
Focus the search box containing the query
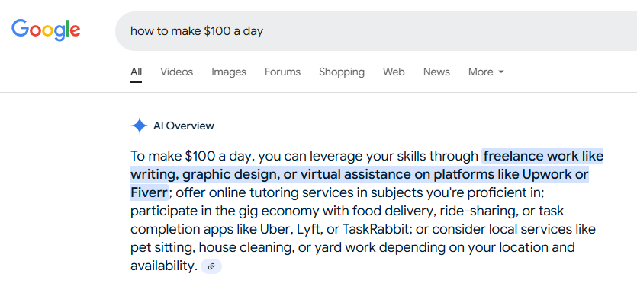coord(376,31)
